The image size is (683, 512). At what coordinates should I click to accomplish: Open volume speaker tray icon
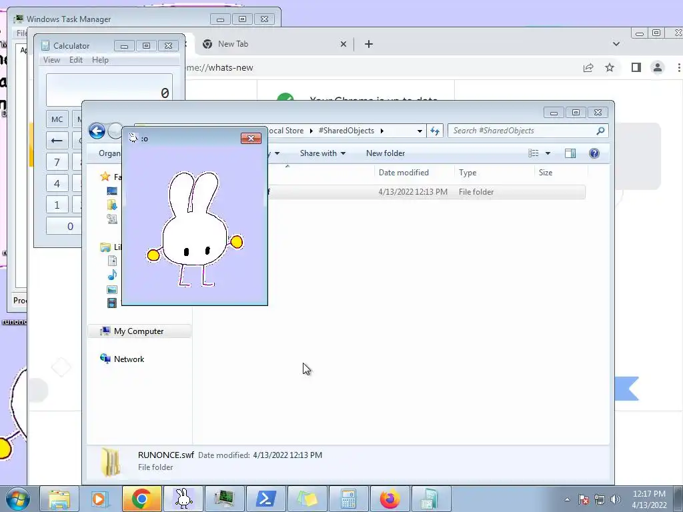616,499
